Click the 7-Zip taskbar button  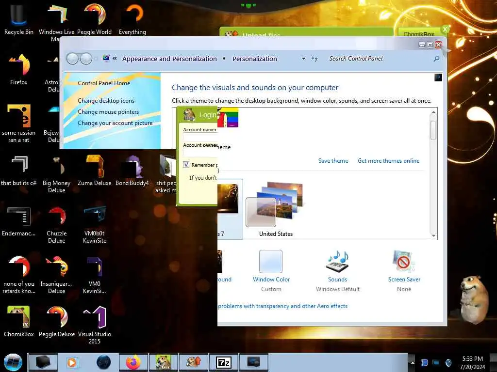[x=223, y=362]
